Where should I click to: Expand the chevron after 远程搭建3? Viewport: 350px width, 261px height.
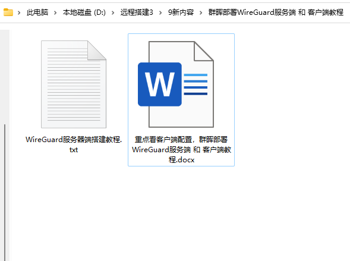click(160, 12)
